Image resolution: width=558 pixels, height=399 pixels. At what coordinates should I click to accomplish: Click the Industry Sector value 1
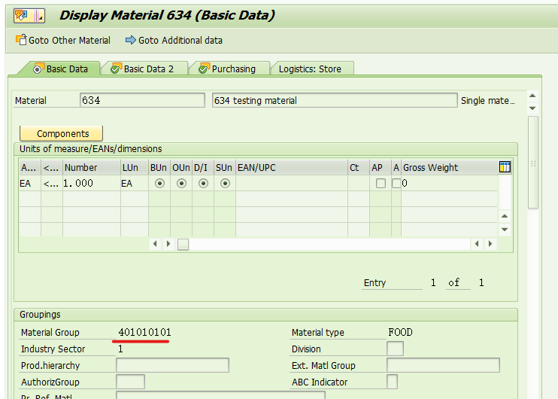coord(120,349)
